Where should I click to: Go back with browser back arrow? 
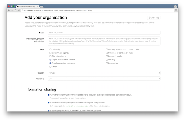(x=9, y=10)
